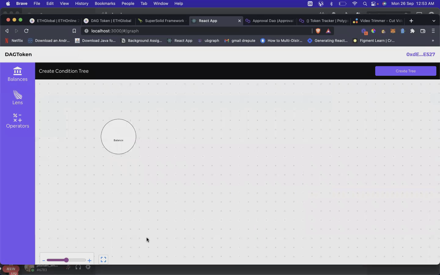Open the ubgraph bookmark
The width and height of the screenshot is (440, 275).
[208, 41]
